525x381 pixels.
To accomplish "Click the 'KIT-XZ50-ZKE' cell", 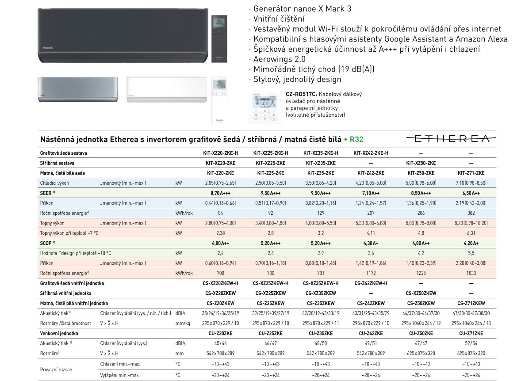I will click(421, 163).
